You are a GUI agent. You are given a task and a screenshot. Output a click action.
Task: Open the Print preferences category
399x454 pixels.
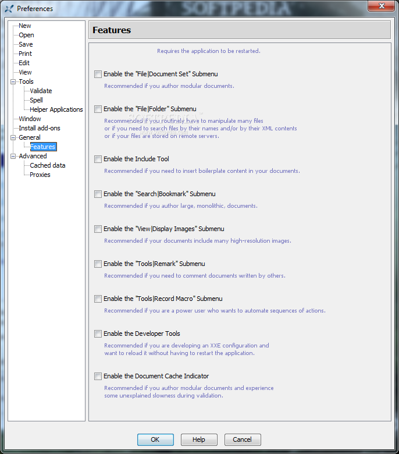pos(25,54)
